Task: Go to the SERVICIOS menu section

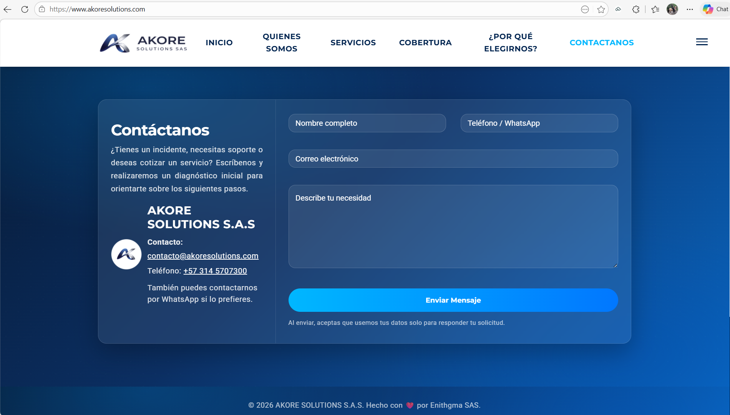Action: (x=353, y=43)
